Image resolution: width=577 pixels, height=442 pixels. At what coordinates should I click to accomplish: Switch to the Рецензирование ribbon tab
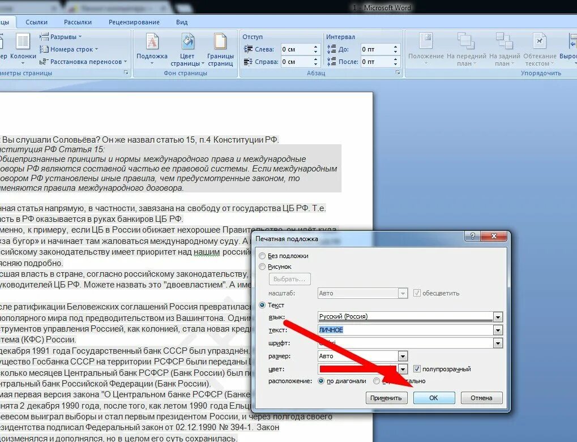[134, 22]
